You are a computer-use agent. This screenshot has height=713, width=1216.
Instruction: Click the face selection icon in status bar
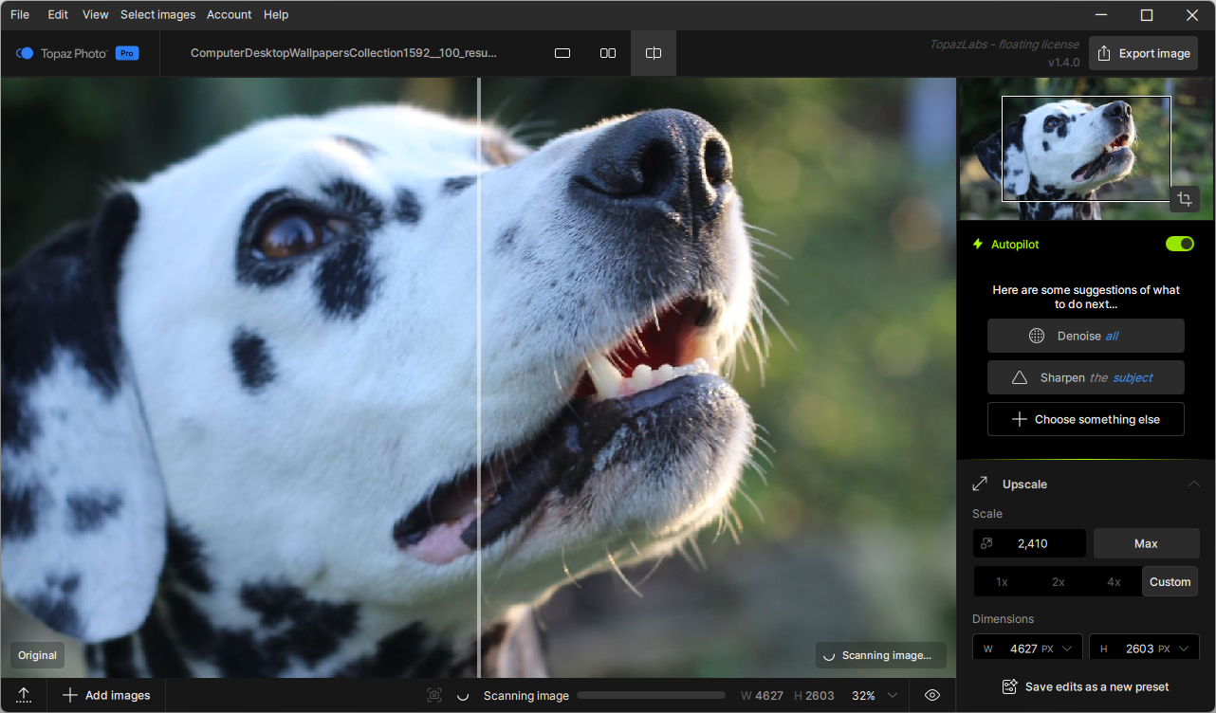point(434,695)
